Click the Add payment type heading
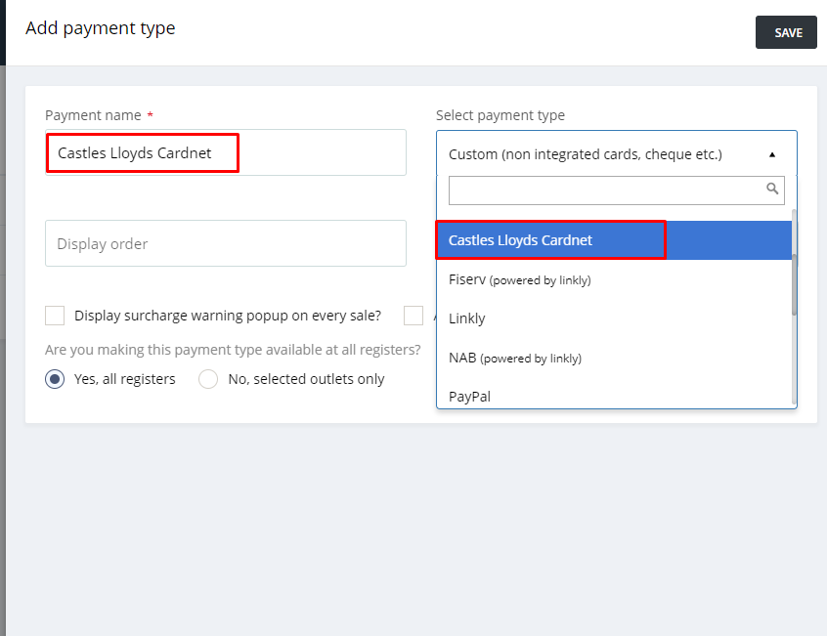The image size is (827, 636). pos(101,28)
